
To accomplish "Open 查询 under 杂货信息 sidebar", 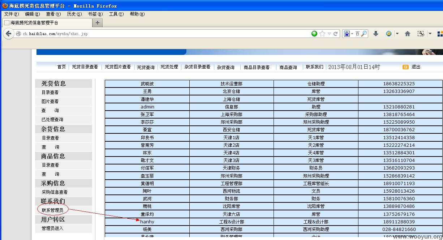I will pos(50,147).
